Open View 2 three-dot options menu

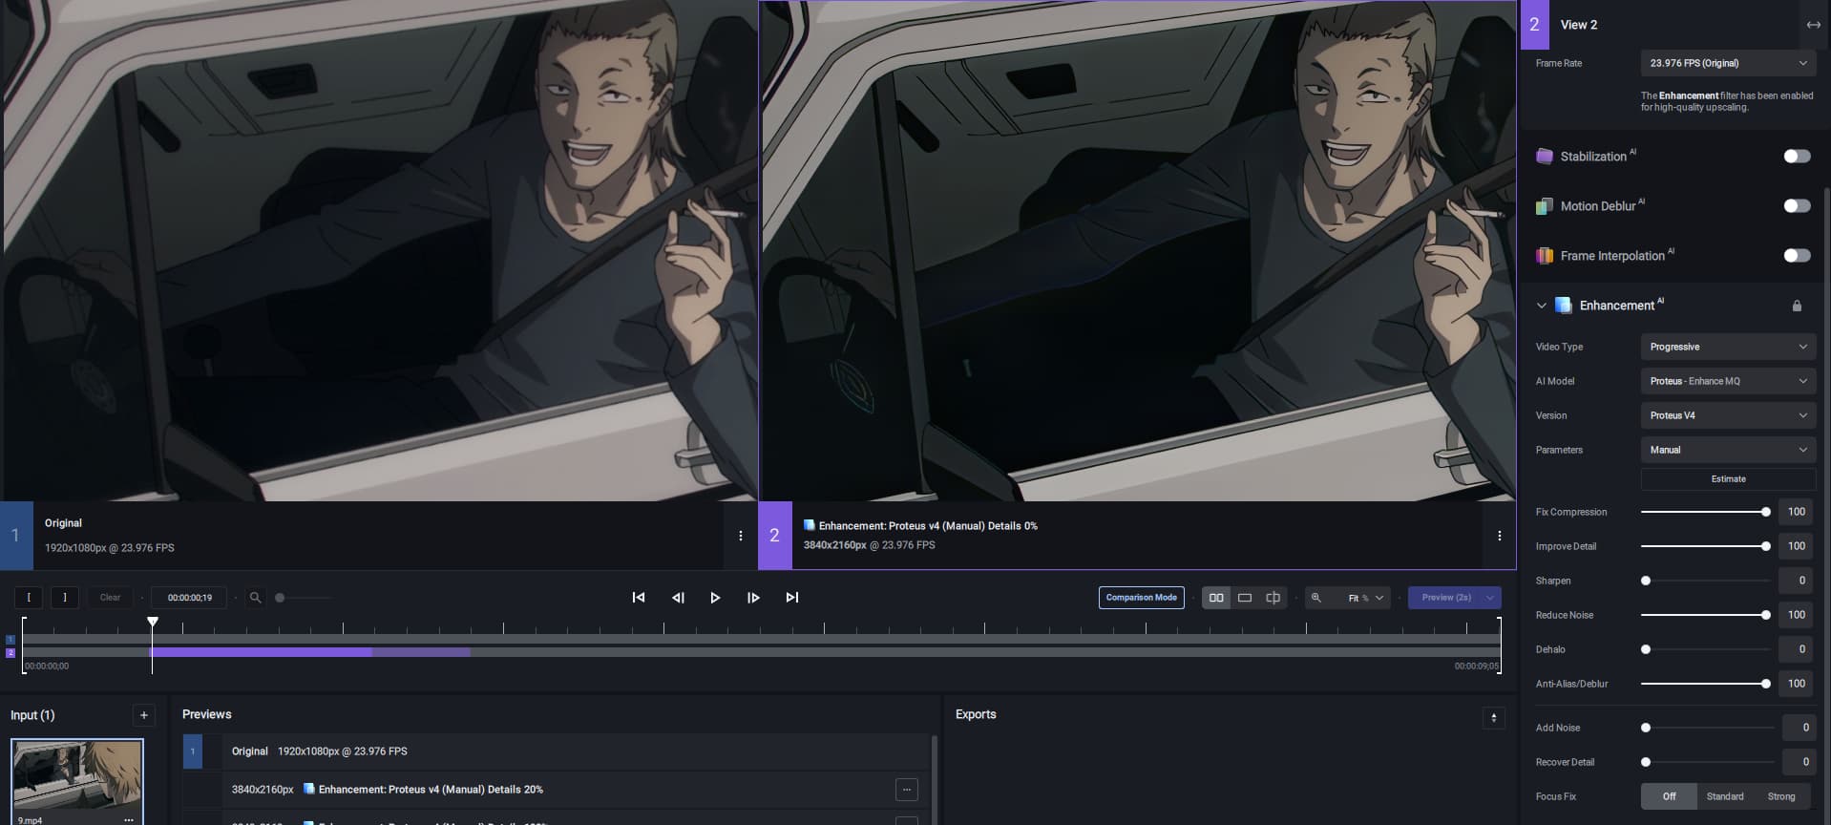coord(1499,536)
